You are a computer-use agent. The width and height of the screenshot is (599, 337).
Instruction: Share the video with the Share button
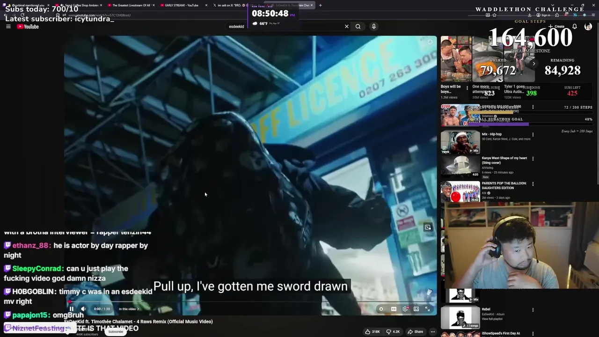click(415, 332)
